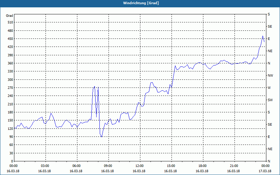This screenshot has width=280, height=175.
Task: Select the 360 degree axis value
Action: tap(10, 63)
